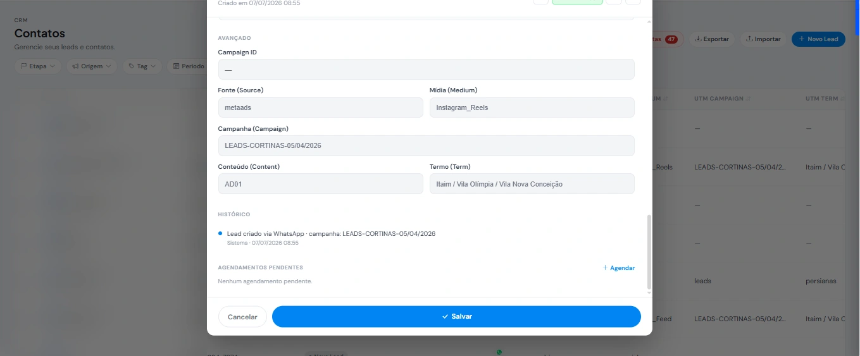Click the download icon on Exportar
The width and height of the screenshot is (860, 356).
click(698, 39)
